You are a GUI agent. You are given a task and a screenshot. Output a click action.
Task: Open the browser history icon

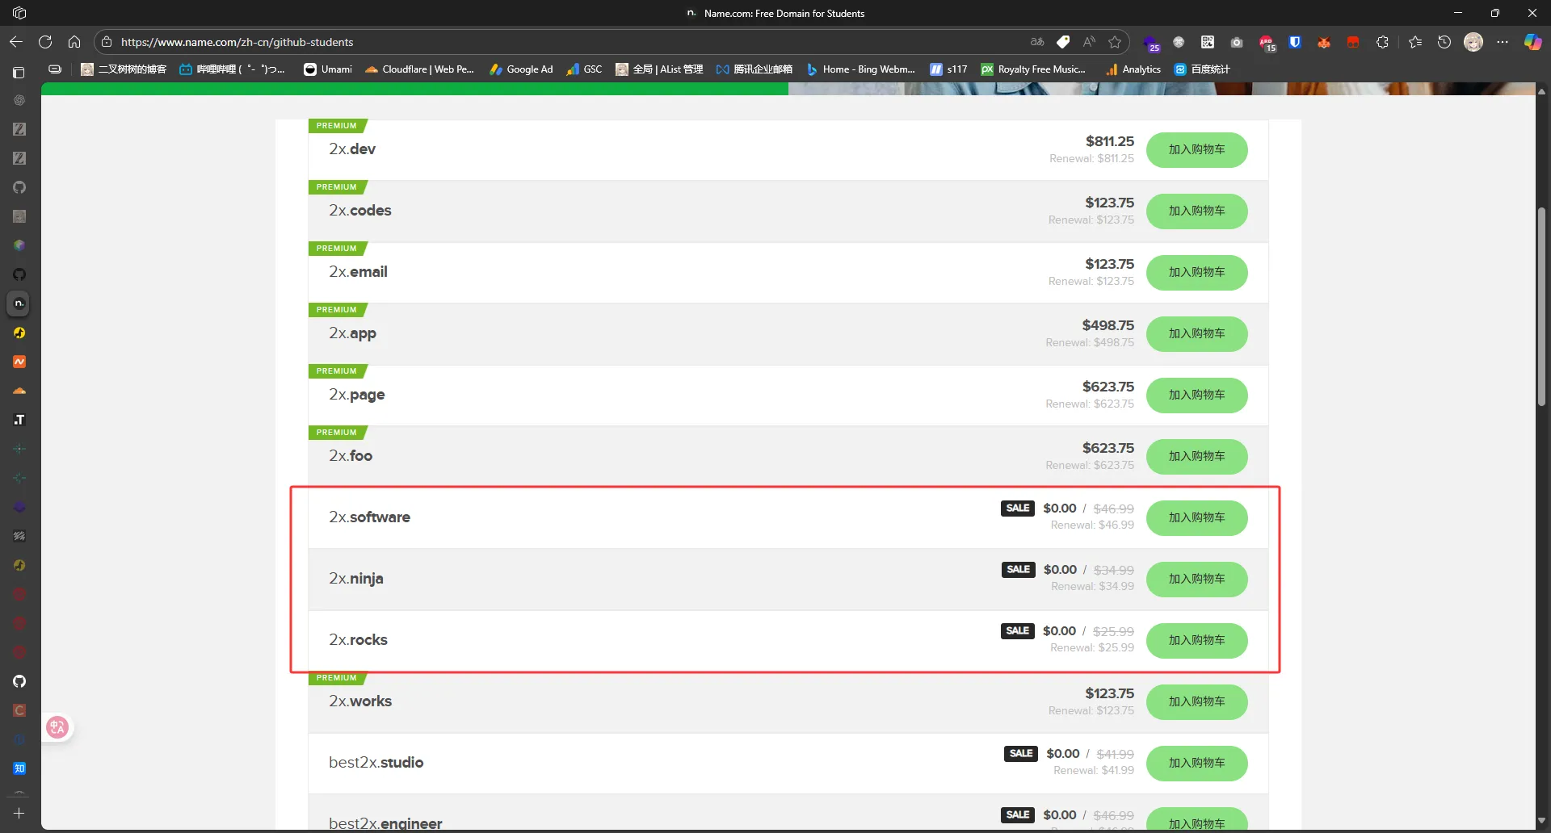point(1444,42)
